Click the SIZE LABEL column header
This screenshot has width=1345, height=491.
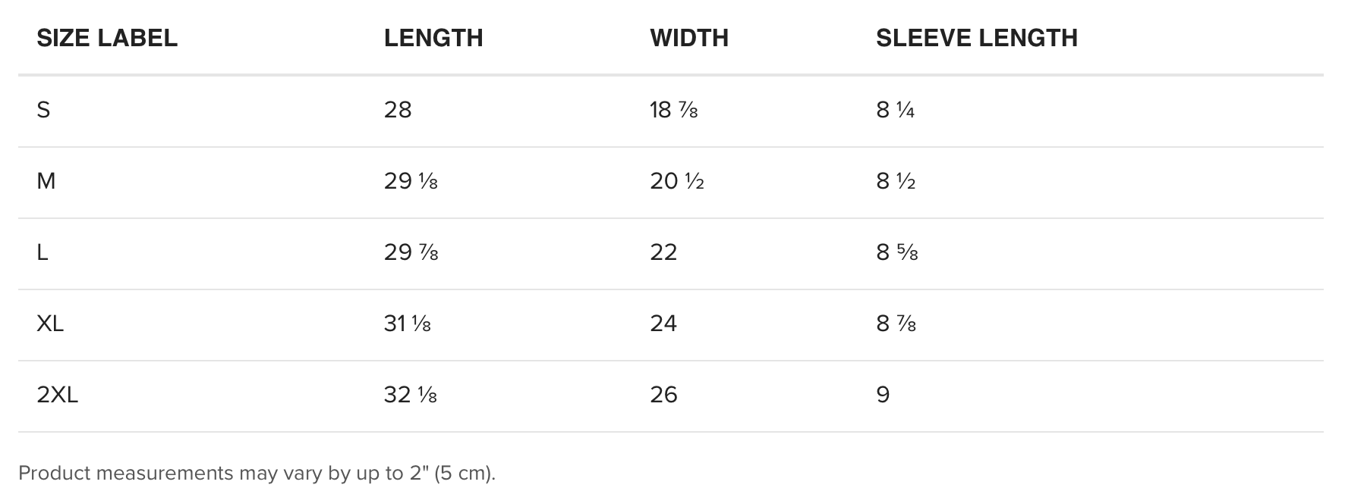tap(107, 38)
